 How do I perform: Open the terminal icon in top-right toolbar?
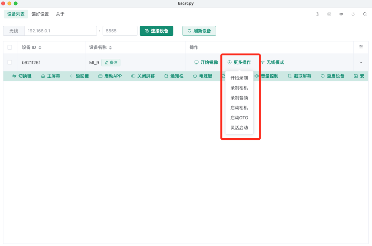329,14
